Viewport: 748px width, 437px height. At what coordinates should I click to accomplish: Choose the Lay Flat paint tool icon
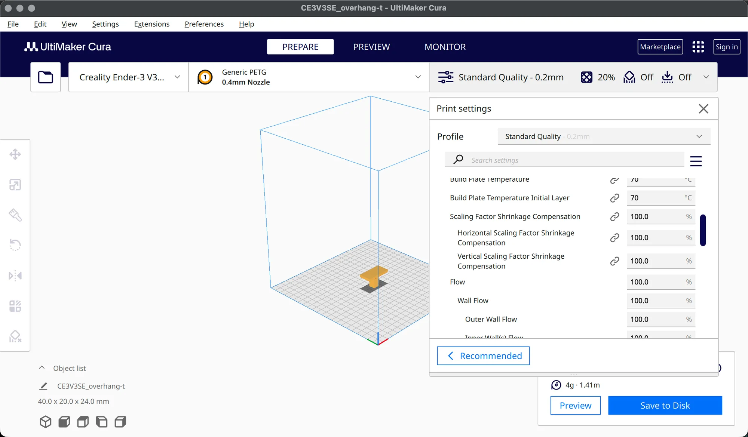tap(15, 215)
